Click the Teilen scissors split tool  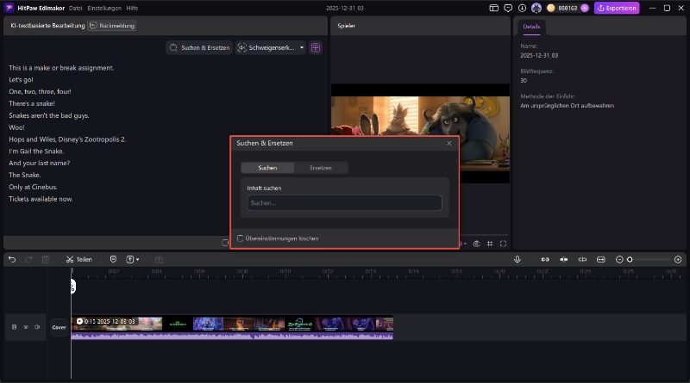[78, 259]
